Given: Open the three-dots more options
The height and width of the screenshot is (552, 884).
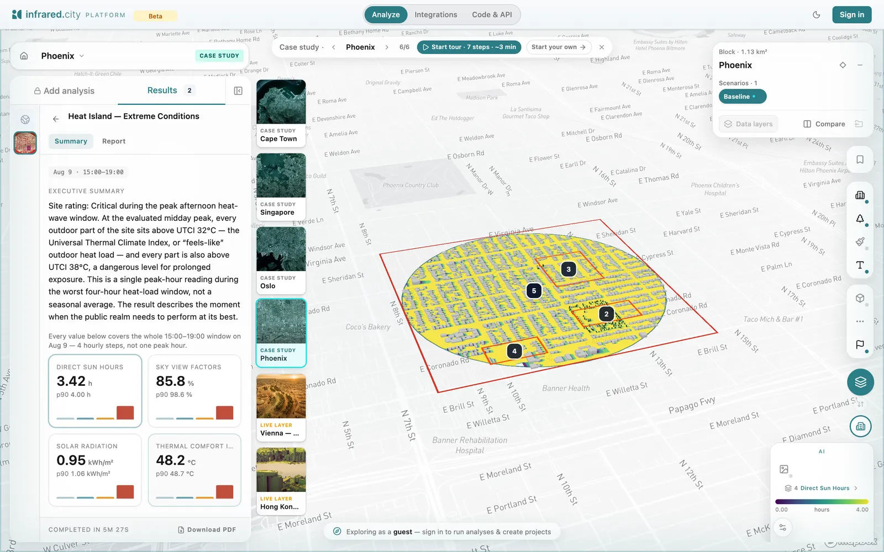Looking at the screenshot, I should click(x=860, y=321).
